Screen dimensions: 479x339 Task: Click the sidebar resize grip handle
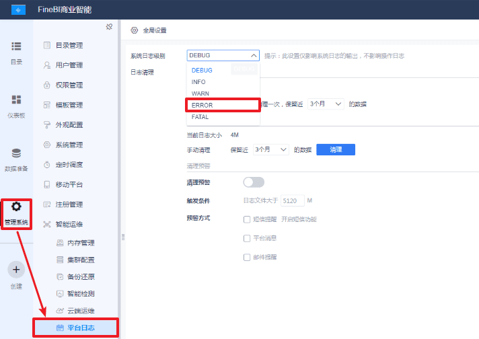pyautogui.click(x=123, y=237)
